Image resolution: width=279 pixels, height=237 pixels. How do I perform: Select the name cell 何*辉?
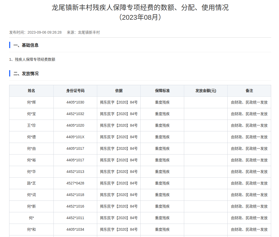[x=31, y=102]
